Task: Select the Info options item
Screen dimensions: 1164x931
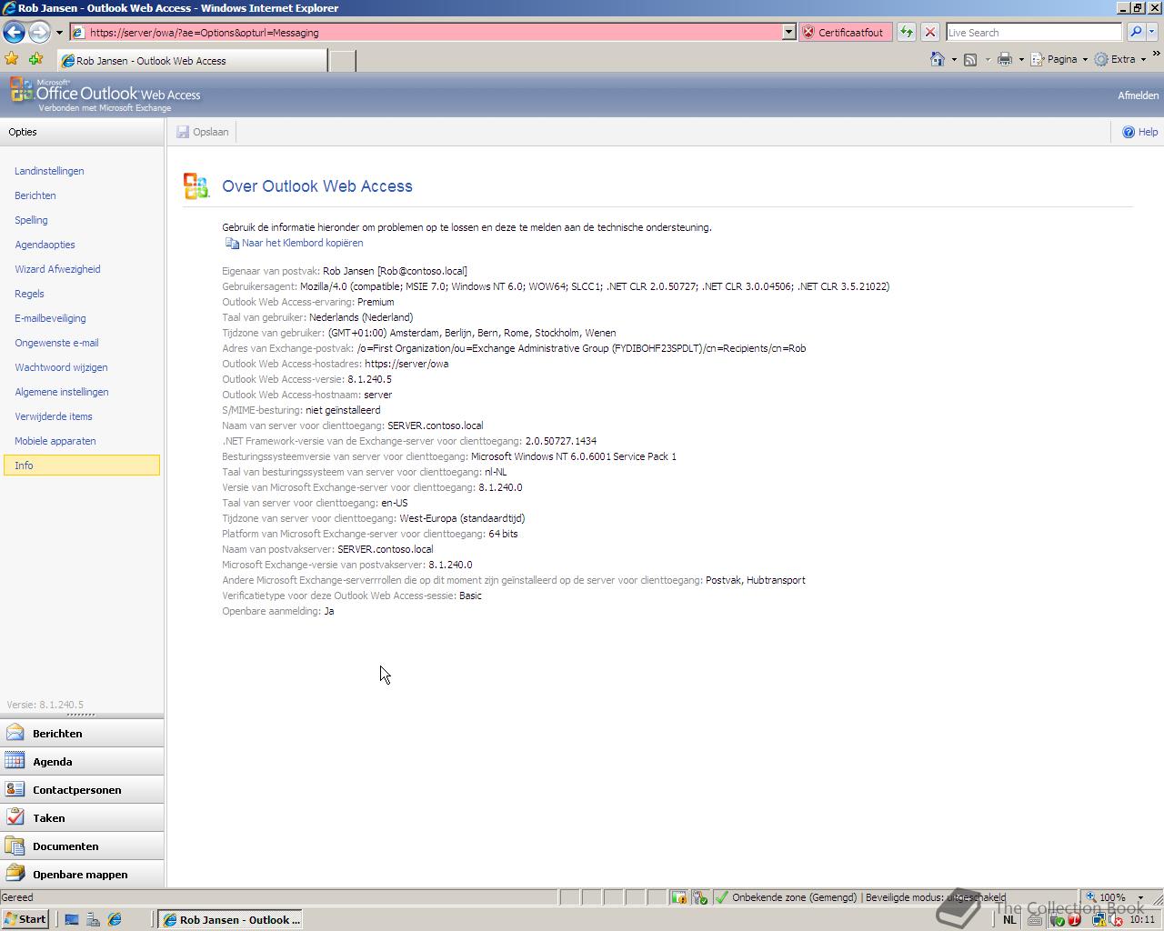Action: click(82, 465)
